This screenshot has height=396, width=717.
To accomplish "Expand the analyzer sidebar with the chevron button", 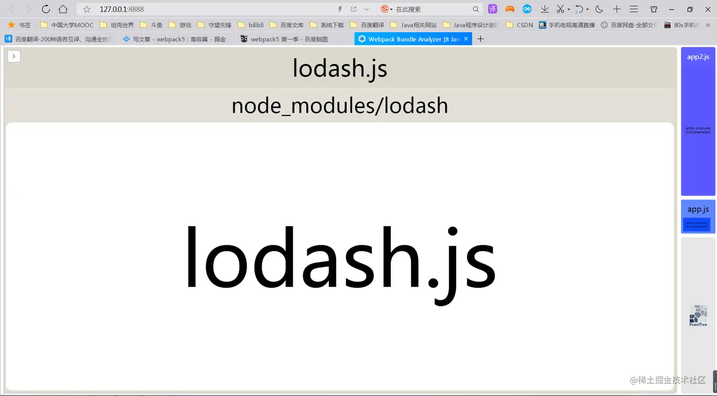I will pos(14,56).
